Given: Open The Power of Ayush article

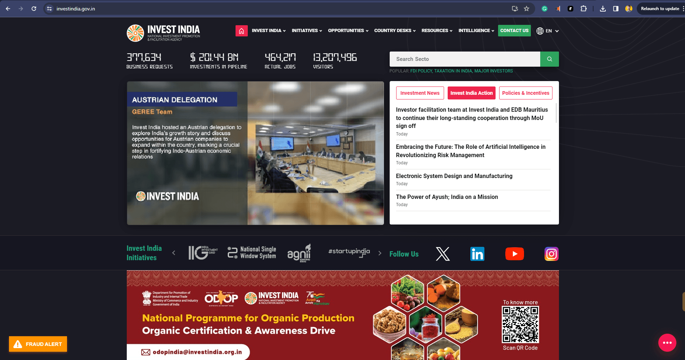Looking at the screenshot, I should point(447,197).
